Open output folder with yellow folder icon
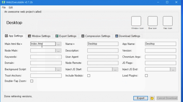Viewport: 183px width, 102px height. coord(152,98)
